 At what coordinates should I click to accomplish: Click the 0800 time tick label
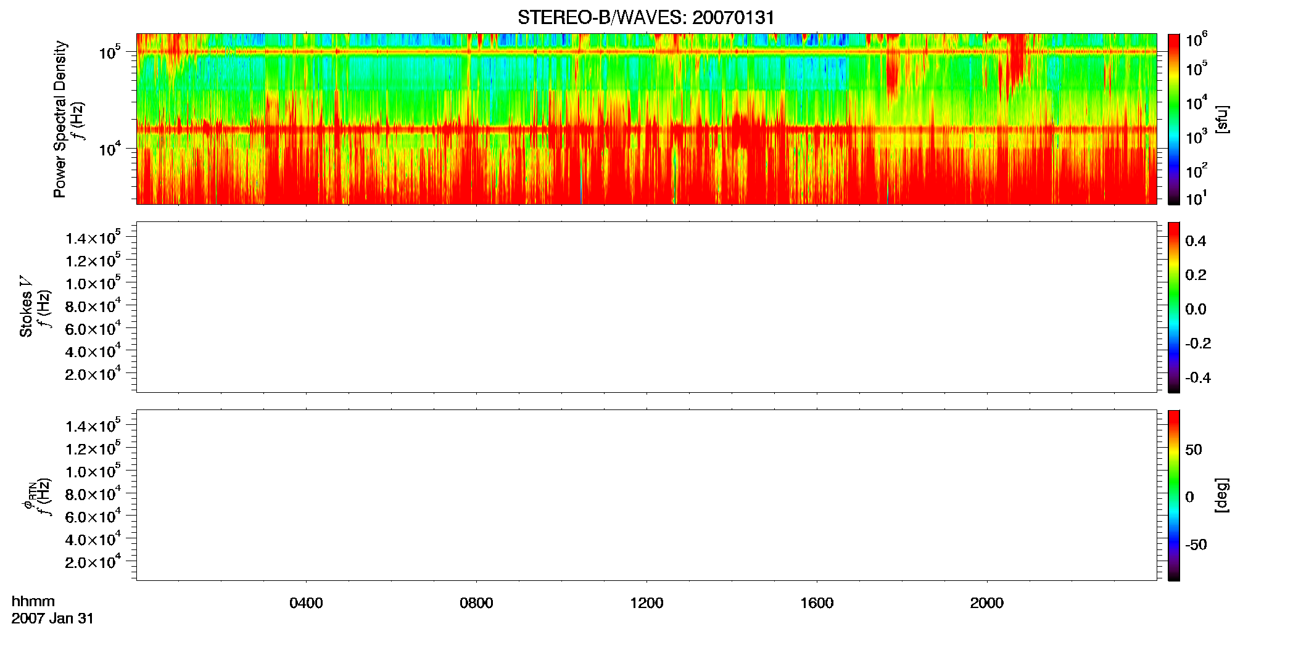coord(476,603)
